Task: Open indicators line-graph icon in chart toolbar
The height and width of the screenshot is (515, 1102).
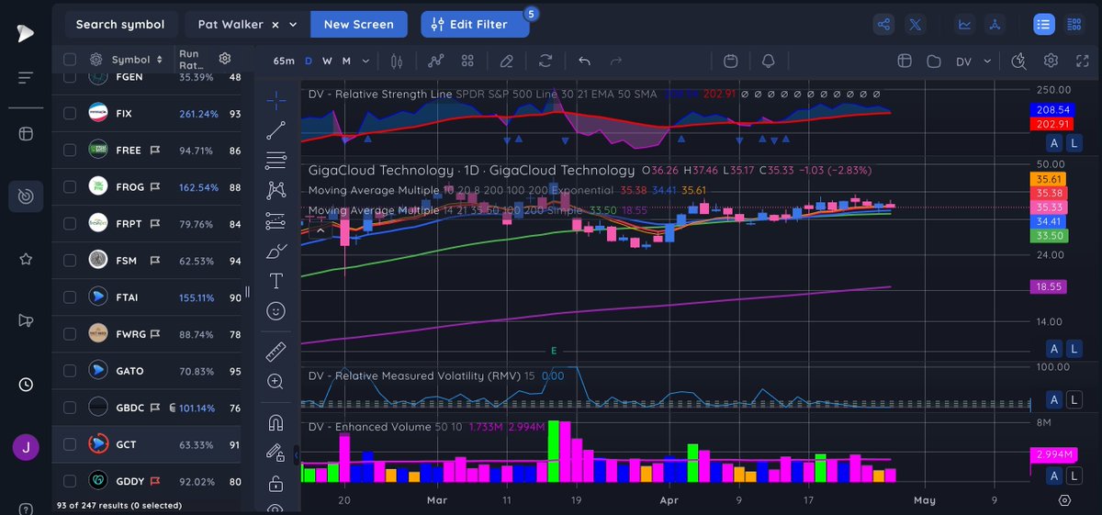Action: (x=436, y=62)
